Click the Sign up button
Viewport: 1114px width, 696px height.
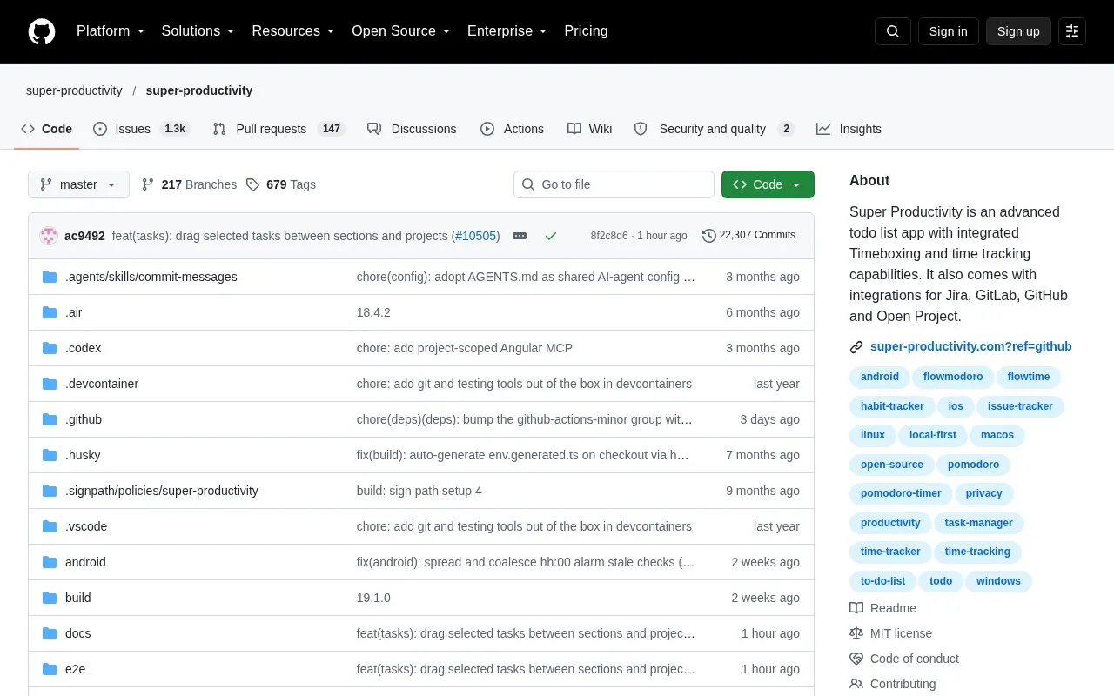tap(1018, 31)
